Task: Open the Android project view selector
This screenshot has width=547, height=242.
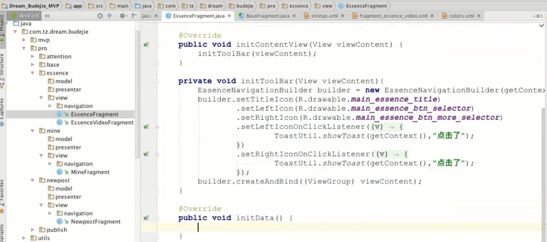Action: (25, 16)
